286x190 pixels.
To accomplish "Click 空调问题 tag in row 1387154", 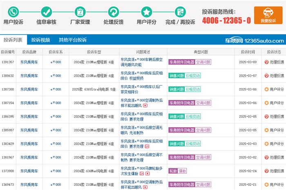I will 203,103.
